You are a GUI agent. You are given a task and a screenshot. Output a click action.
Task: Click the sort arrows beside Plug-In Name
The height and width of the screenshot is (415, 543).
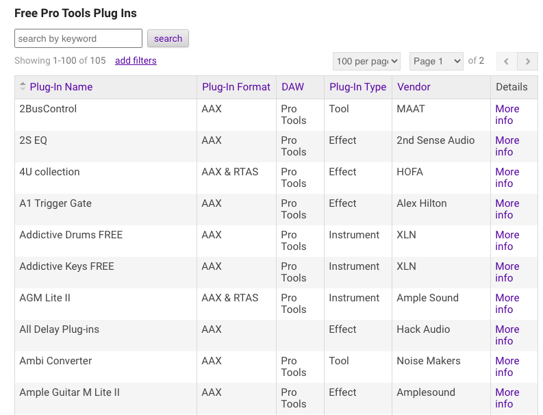tap(23, 86)
